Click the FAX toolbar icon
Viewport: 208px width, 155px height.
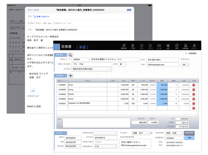click(x=168, y=46)
